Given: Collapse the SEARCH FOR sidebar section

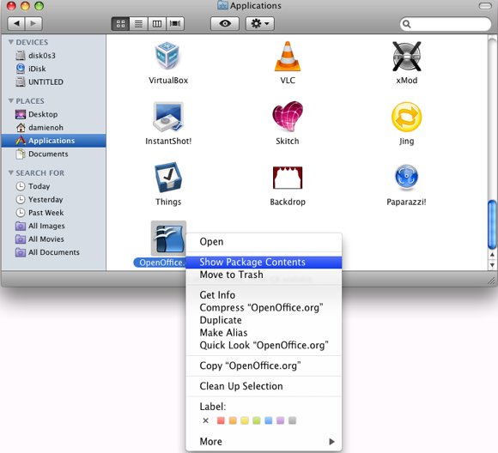Looking at the screenshot, I should [x=11, y=172].
